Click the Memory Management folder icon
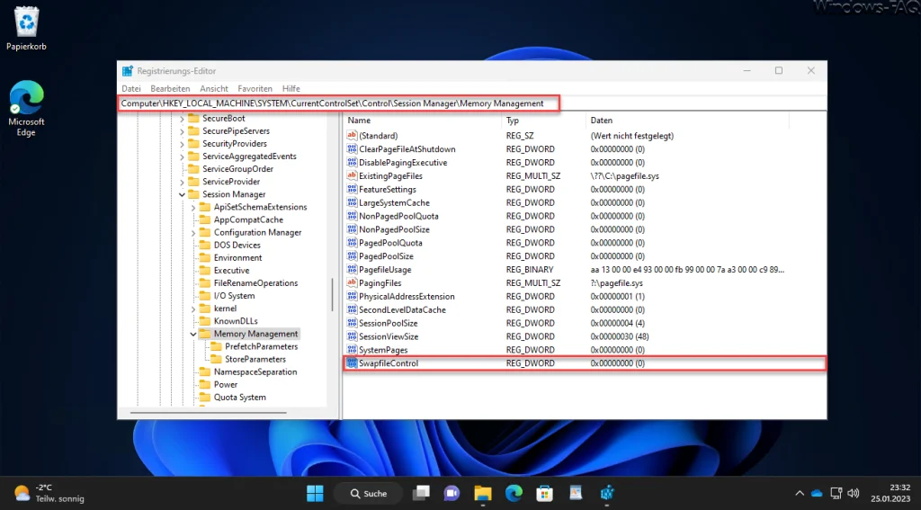 [204, 334]
